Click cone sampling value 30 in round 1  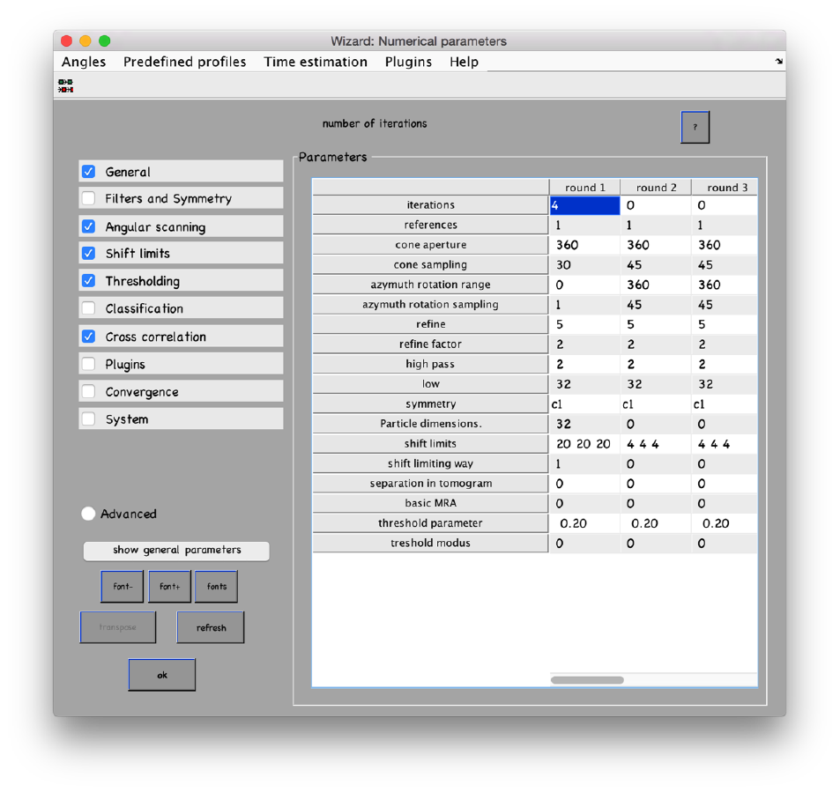point(584,264)
